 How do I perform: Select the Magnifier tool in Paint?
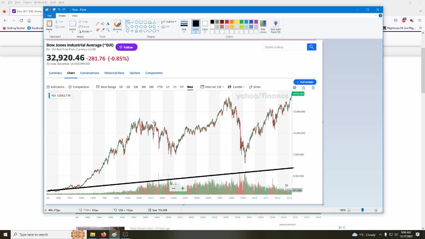click(x=108, y=30)
